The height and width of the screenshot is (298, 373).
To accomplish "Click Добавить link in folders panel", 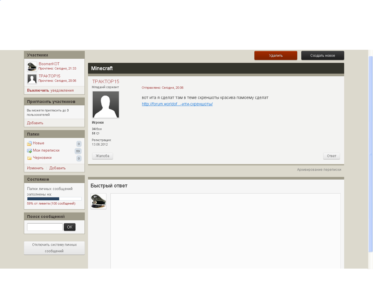I will [x=57, y=168].
